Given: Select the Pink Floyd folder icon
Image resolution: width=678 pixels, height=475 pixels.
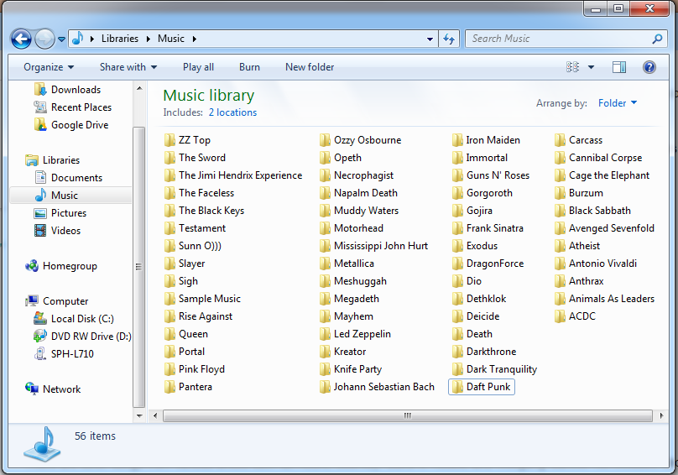Looking at the screenshot, I should coord(169,369).
